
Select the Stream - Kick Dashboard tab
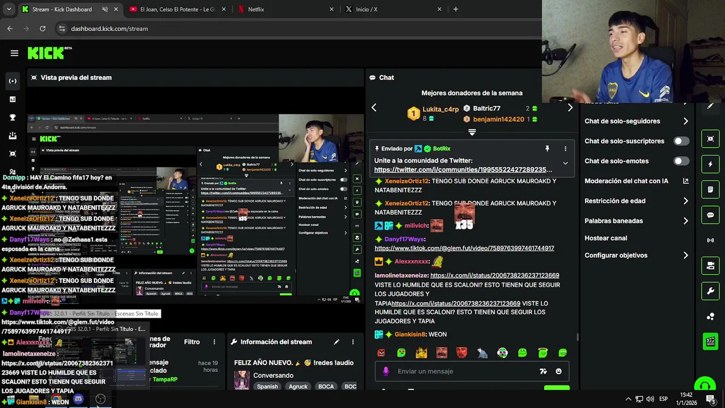tap(70, 9)
